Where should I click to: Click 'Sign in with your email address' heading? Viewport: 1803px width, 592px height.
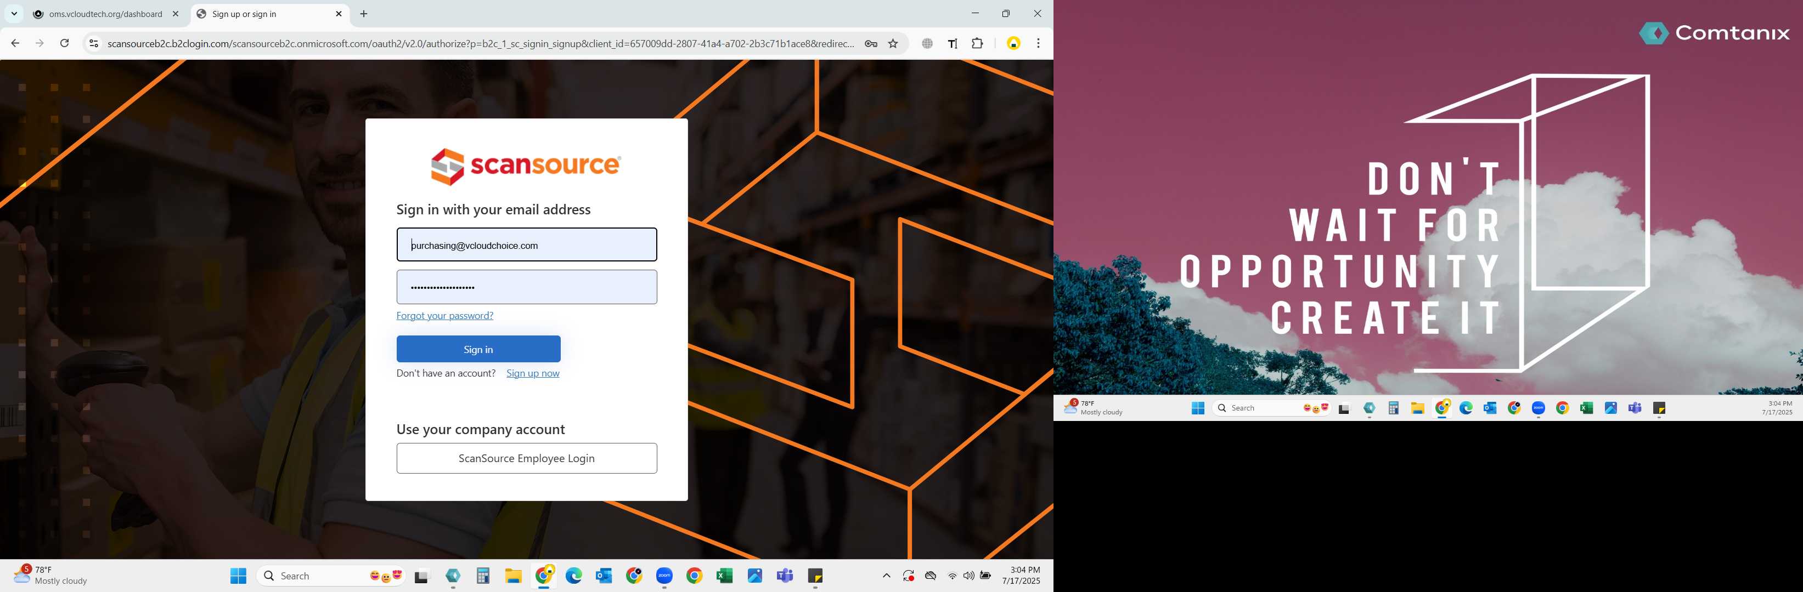[x=493, y=210]
